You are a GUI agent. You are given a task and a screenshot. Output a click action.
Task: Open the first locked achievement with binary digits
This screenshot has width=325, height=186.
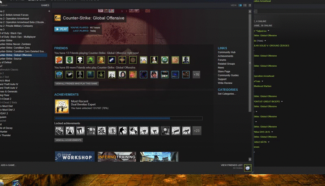coord(59,131)
